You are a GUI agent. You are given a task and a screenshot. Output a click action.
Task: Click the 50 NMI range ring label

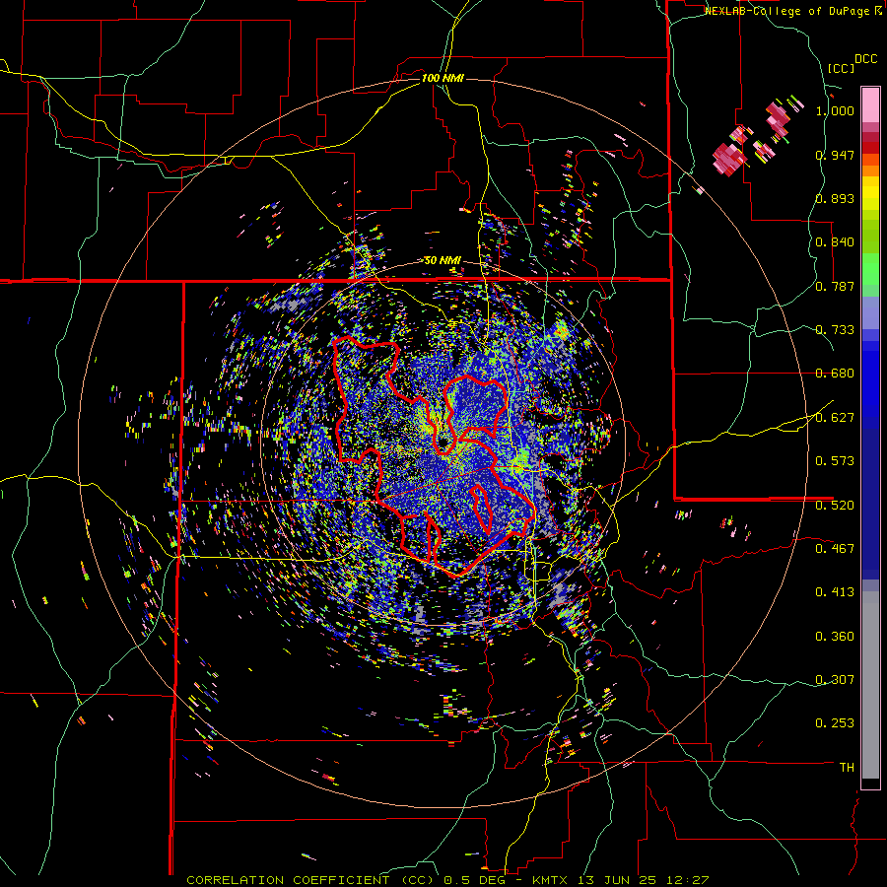[443, 261]
